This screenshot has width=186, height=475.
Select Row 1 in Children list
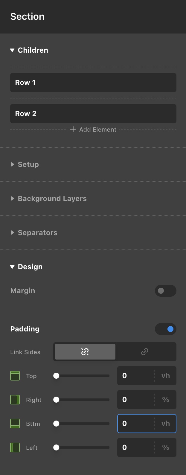click(93, 83)
